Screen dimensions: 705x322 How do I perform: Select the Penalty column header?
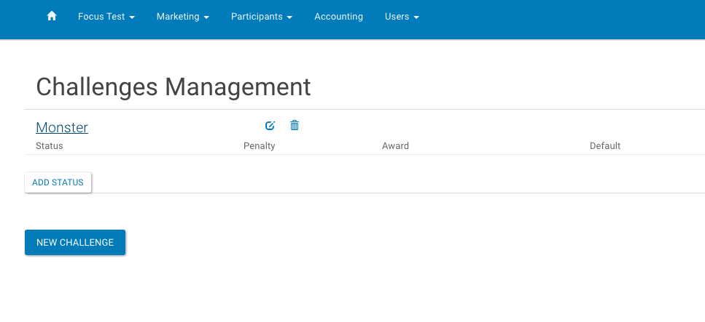click(x=260, y=146)
